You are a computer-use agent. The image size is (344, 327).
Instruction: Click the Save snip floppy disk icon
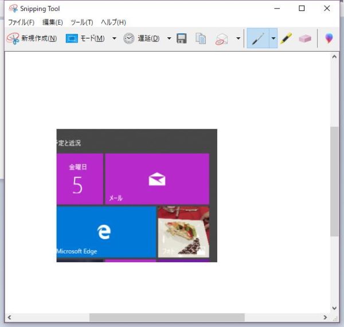pyautogui.click(x=182, y=38)
